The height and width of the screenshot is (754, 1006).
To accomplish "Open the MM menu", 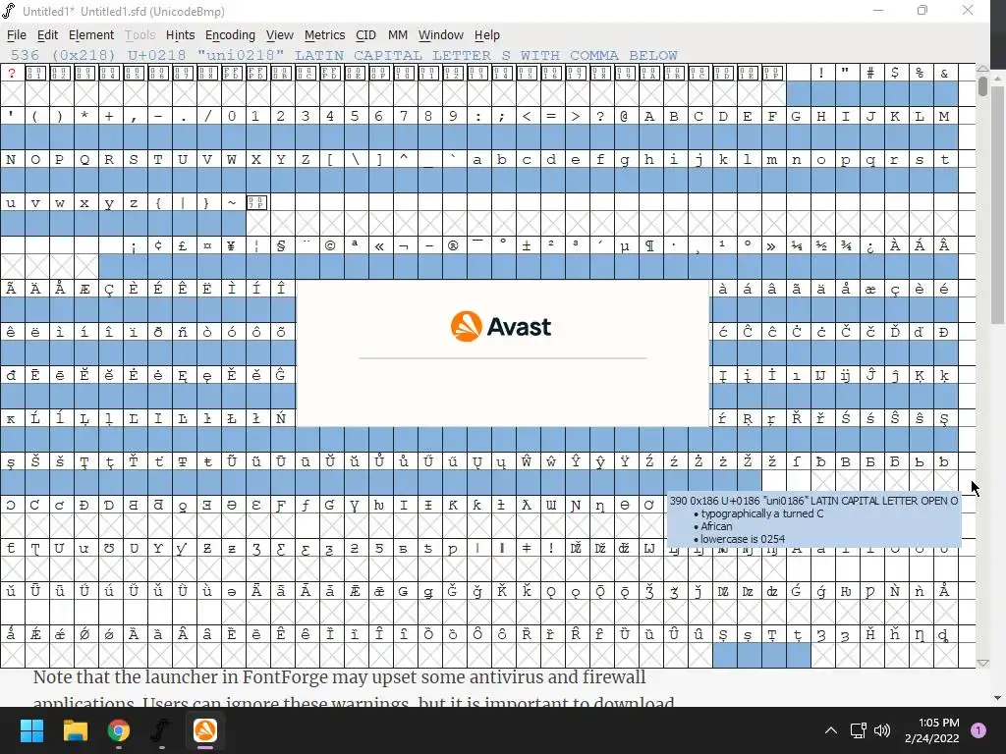I will tap(398, 35).
